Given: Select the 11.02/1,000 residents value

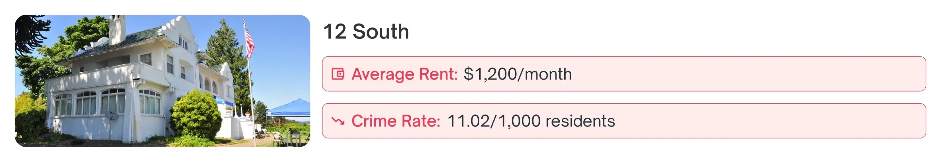Looking at the screenshot, I should coord(531,121).
